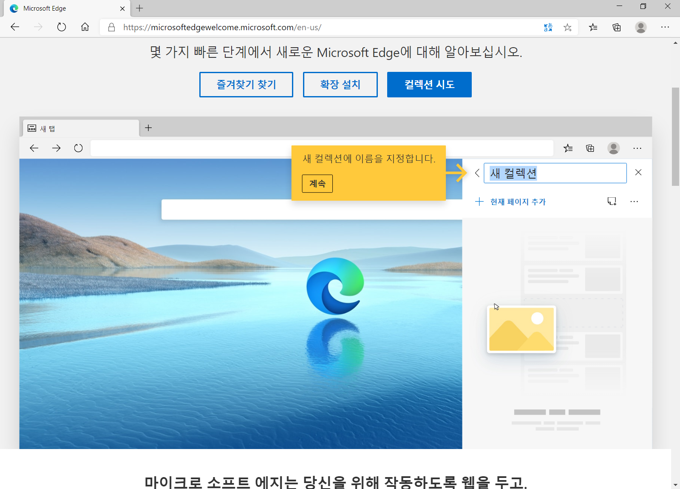The height and width of the screenshot is (489, 680).
Task: Go back using the browser back arrow
Action: click(x=15, y=27)
